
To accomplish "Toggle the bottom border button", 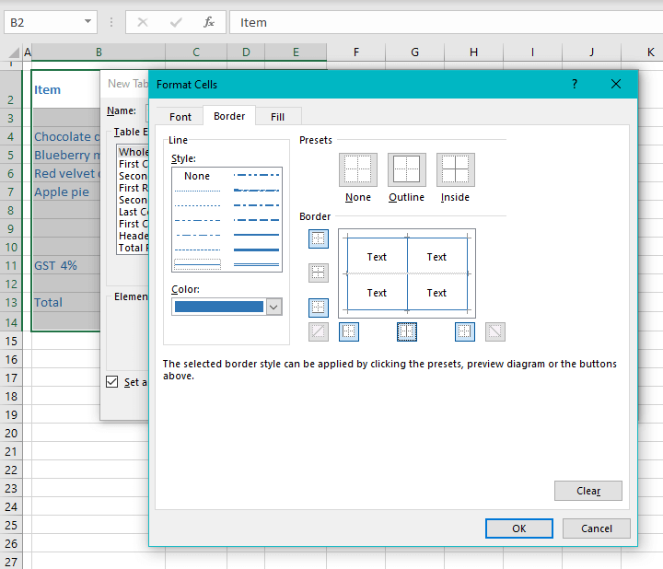I will (319, 308).
